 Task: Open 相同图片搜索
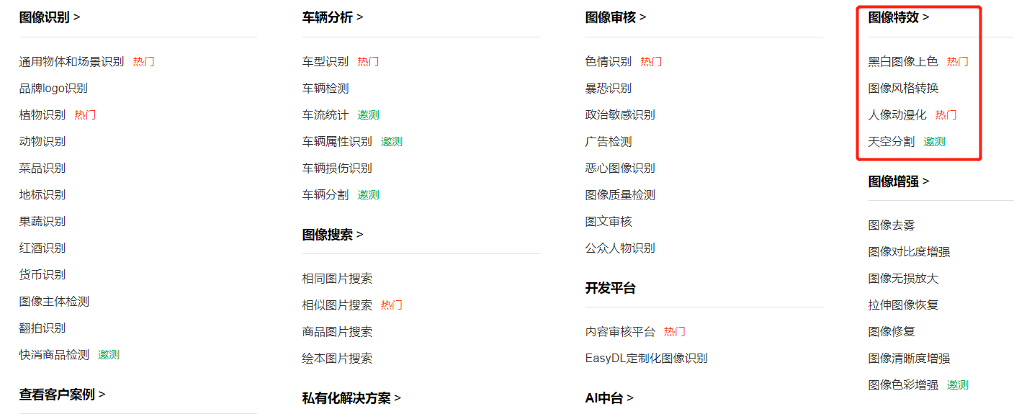pos(337,279)
